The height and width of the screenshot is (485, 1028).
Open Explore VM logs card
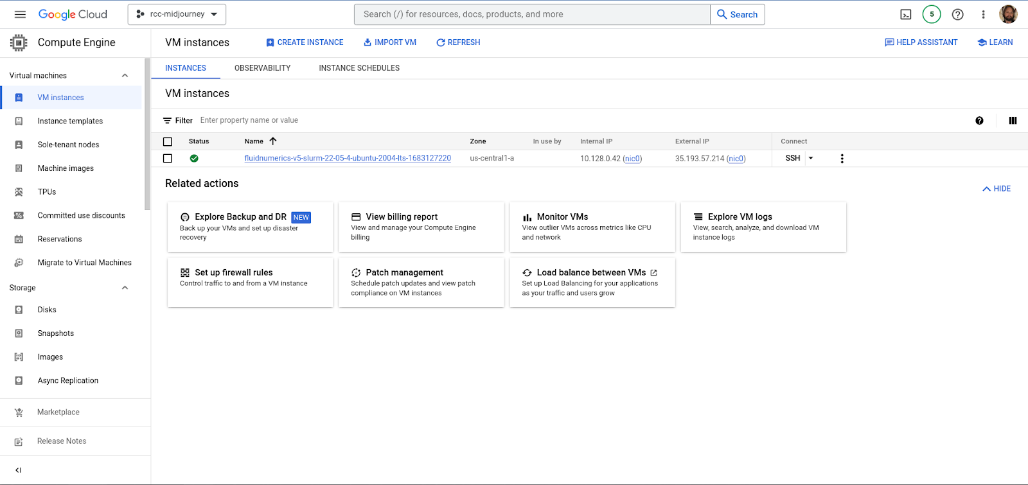coord(763,227)
